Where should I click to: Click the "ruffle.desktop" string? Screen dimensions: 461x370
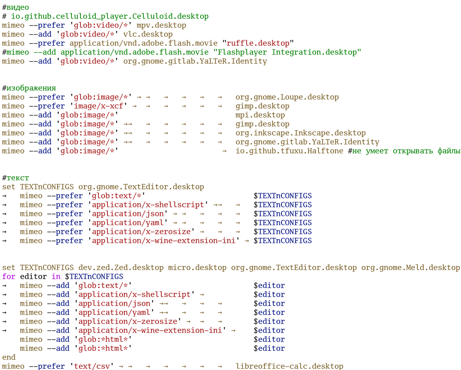[x=258, y=44]
